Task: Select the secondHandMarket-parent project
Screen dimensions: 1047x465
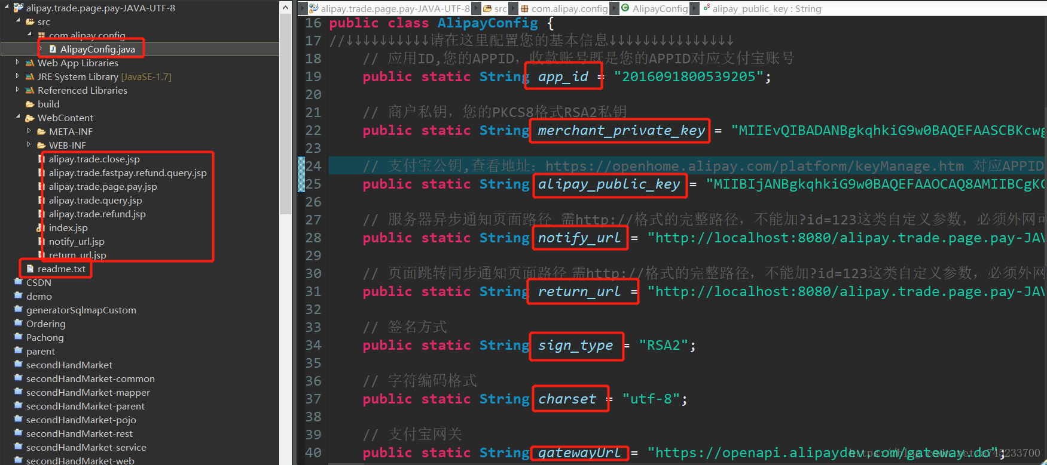Action: pyautogui.click(x=86, y=406)
